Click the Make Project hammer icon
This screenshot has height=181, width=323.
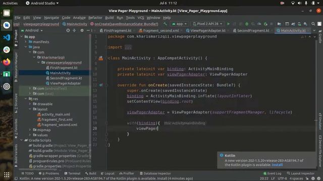pos(165,24)
